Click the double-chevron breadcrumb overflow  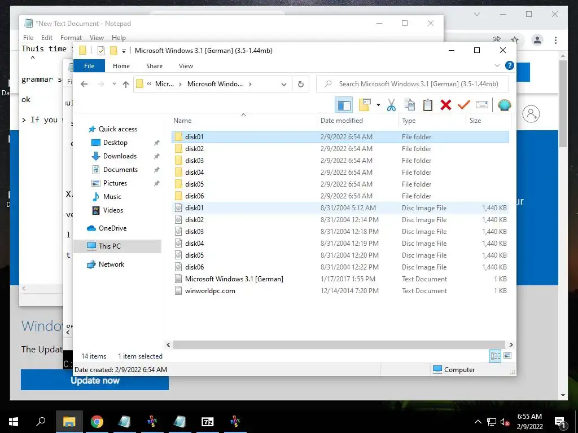(x=149, y=84)
